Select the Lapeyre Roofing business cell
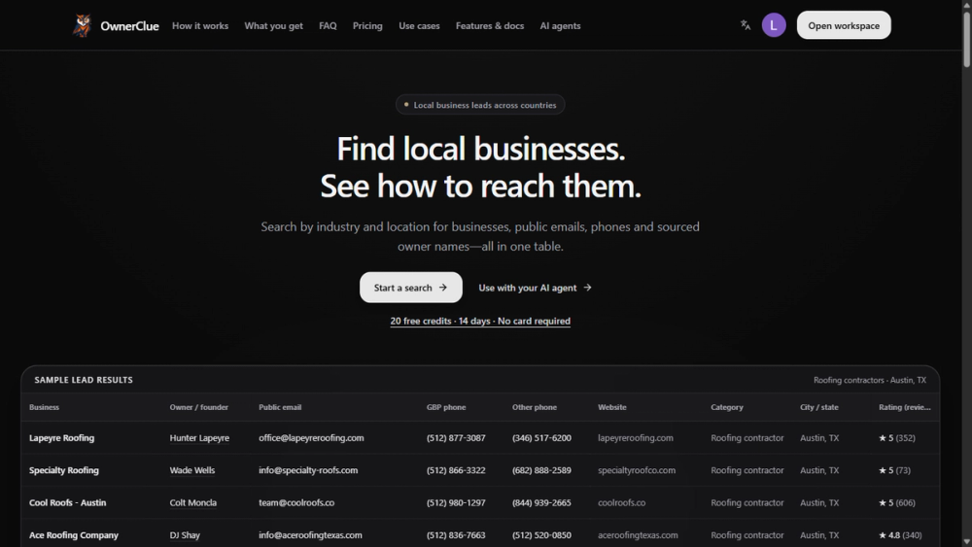 [x=62, y=438]
